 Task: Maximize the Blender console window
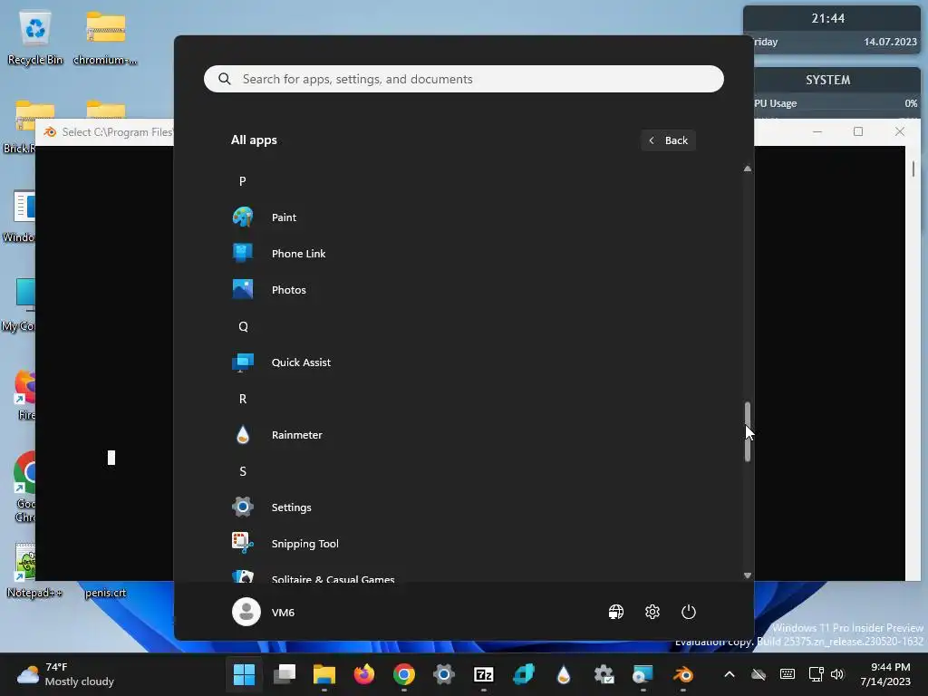click(x=858, y=131)
